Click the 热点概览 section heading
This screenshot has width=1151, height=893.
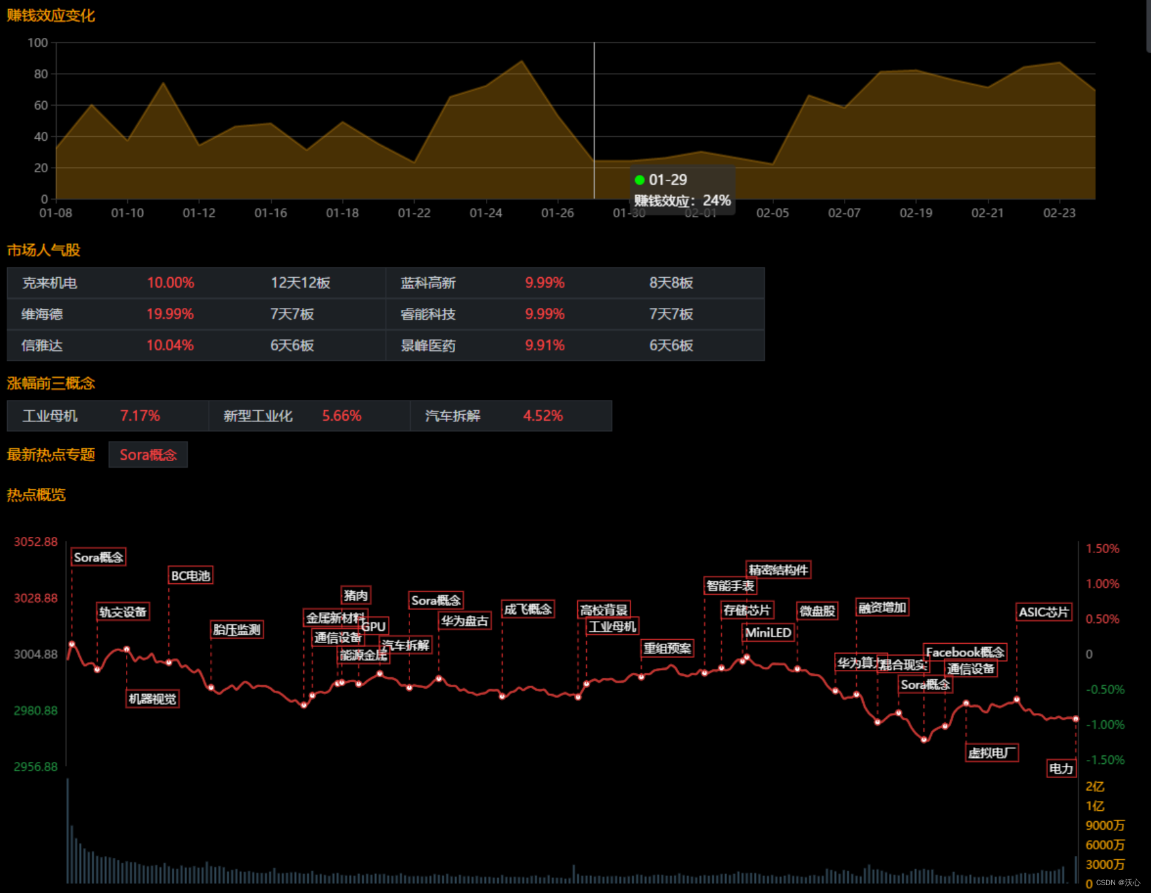coord(37,495)
